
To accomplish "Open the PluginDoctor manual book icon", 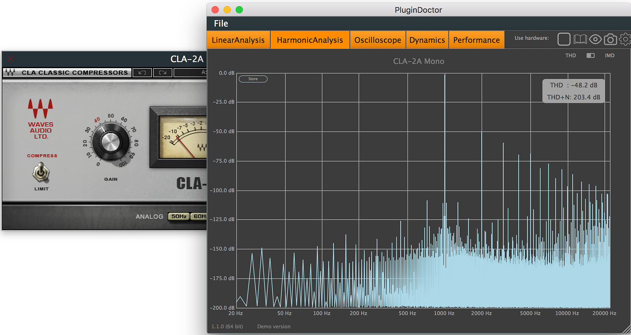I will 580,39.
